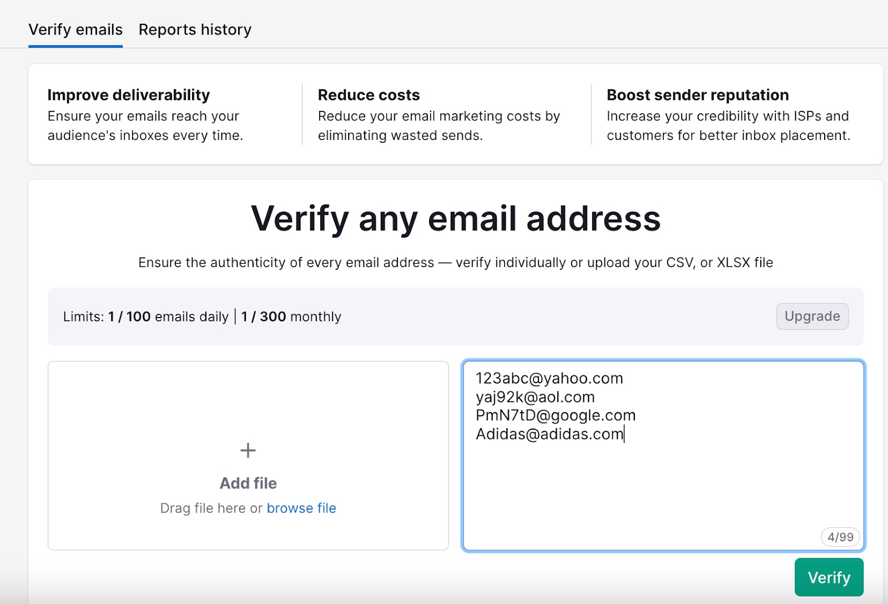Switch to the Reports history tab

pos(195,29)
